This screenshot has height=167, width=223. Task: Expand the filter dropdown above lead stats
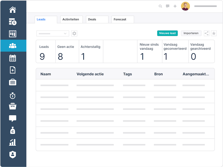point(53,34)
